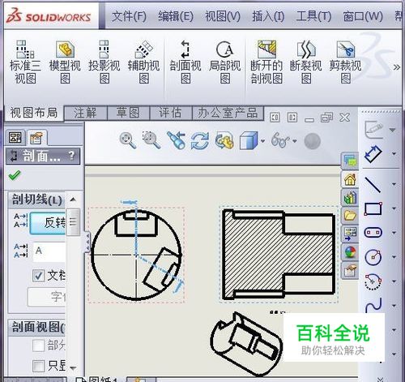Switch to the 注解 tab
The image size is (405, 382).
click(x=85, y=113)
